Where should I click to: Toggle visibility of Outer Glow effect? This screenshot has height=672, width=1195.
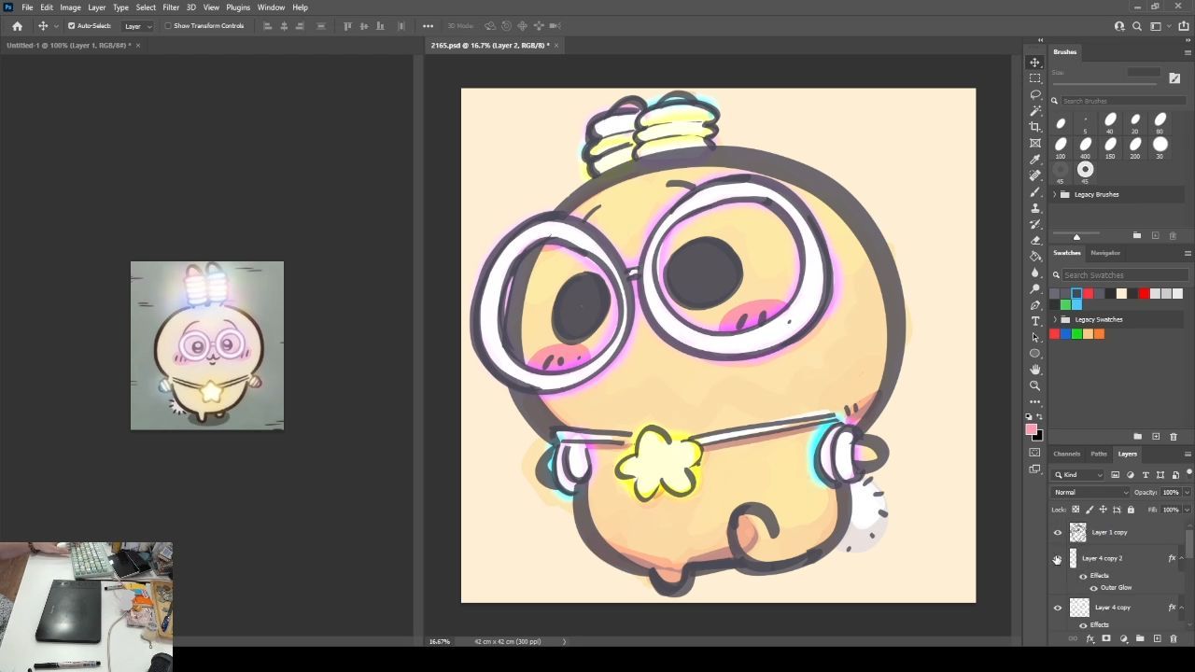click(x=1094, y=588)
